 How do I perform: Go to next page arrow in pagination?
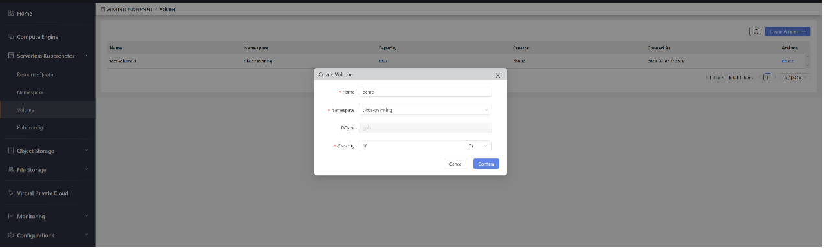776,77
